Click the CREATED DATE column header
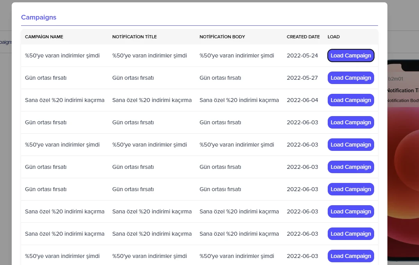419x265 pixels. tap(303, 37)
